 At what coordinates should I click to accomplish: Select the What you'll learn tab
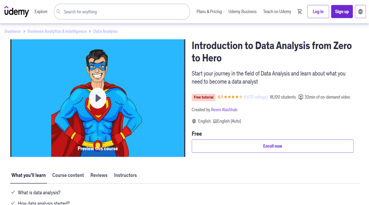(28, 175)
